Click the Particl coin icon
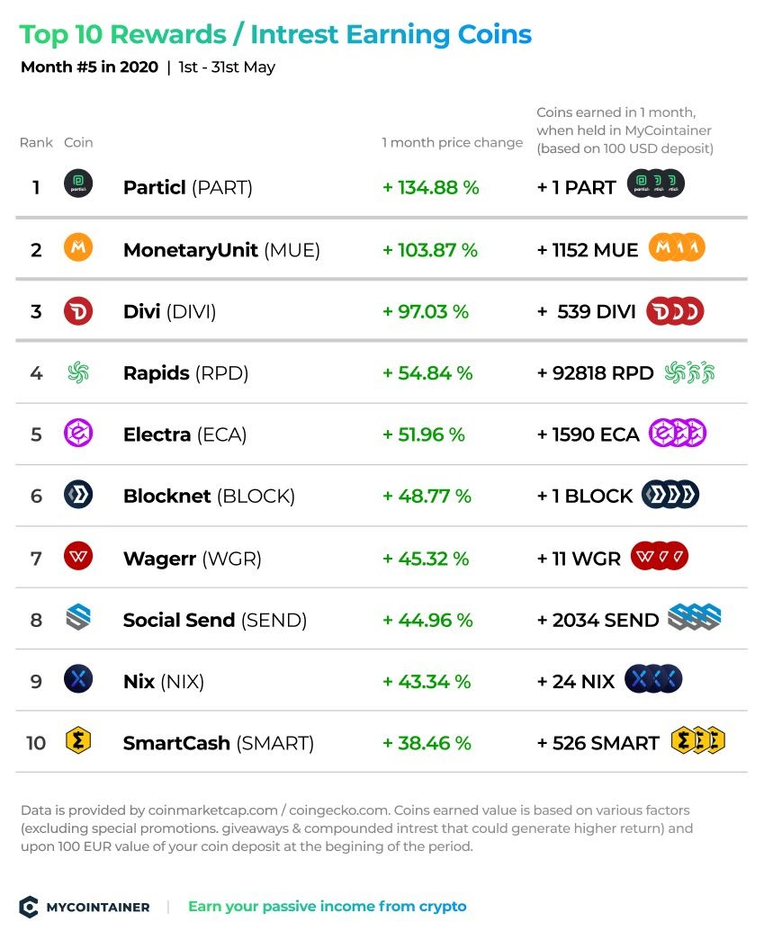This screenshot has height=949, width=773. [78, 184]
